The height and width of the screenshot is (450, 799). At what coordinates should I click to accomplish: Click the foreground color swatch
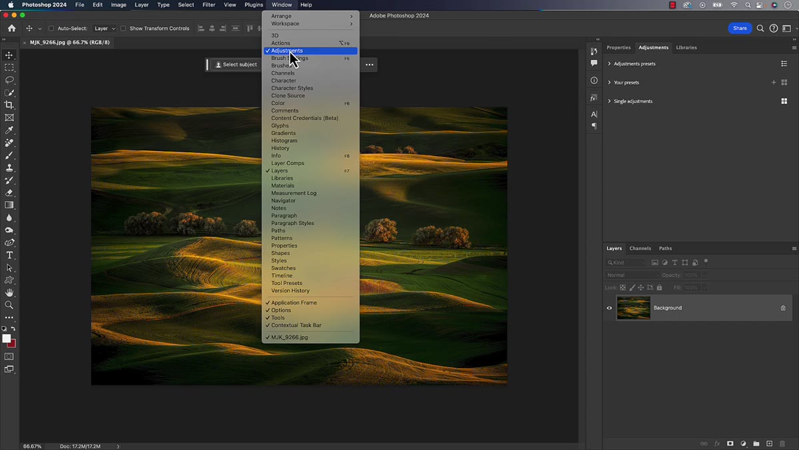[7, 339]
